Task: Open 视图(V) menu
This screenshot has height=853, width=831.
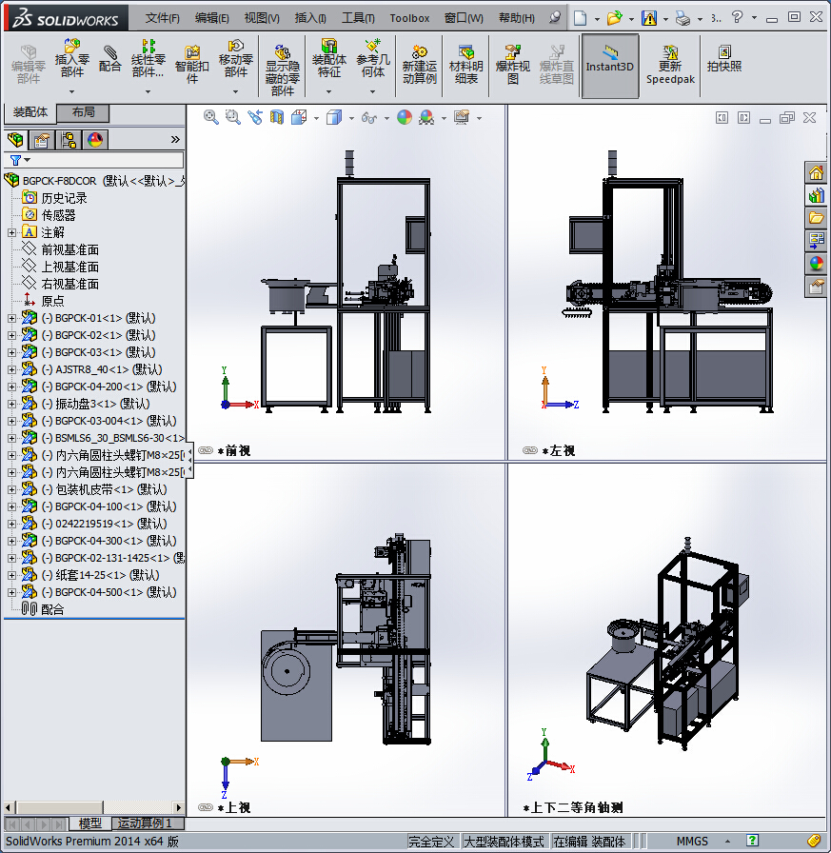Action: [x=262, y=18]
